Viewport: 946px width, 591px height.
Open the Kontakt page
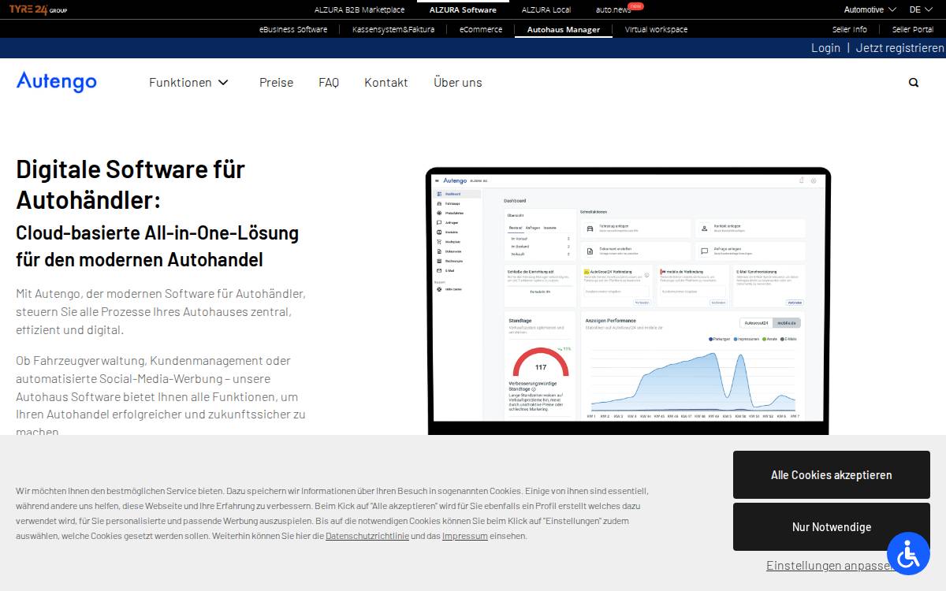pos(386,82)
